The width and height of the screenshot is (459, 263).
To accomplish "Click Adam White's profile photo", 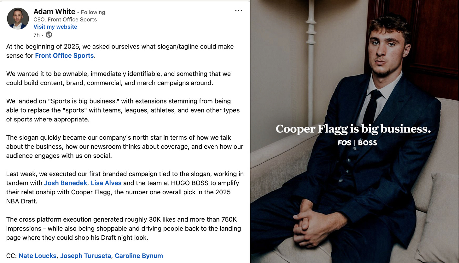I will [18, 19].
